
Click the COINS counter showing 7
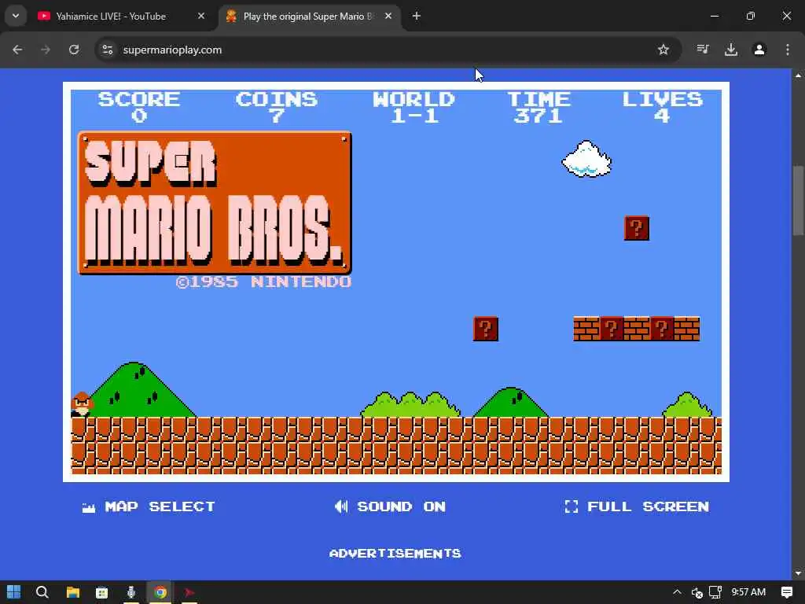click(x=277, y=107)
